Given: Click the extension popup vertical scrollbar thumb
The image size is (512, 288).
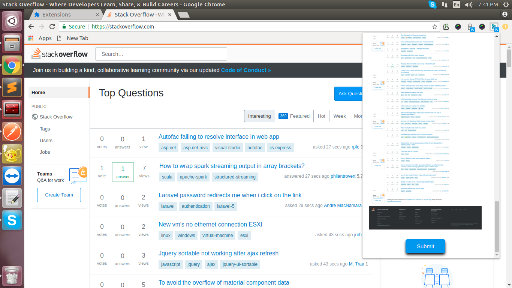Looking at the screenshot, I should 497,227.
